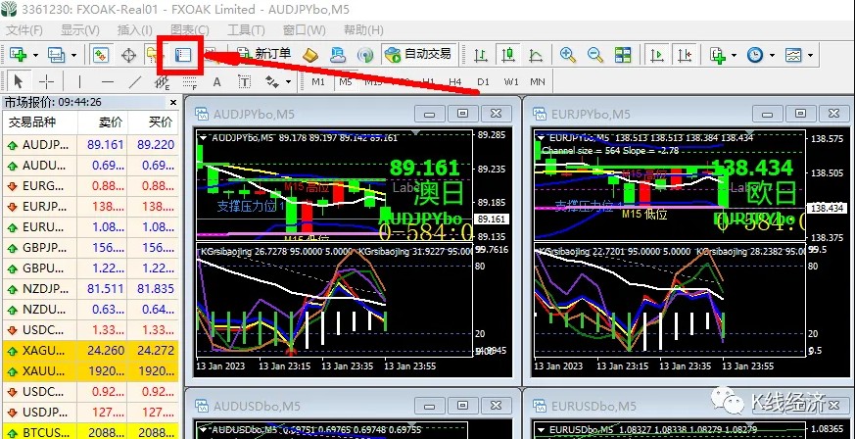Image resolution: width=855 pixels, height=439 pixels.
Task: Toggle the AutoTrading (自动交易) button
Action: coord(418,55)
